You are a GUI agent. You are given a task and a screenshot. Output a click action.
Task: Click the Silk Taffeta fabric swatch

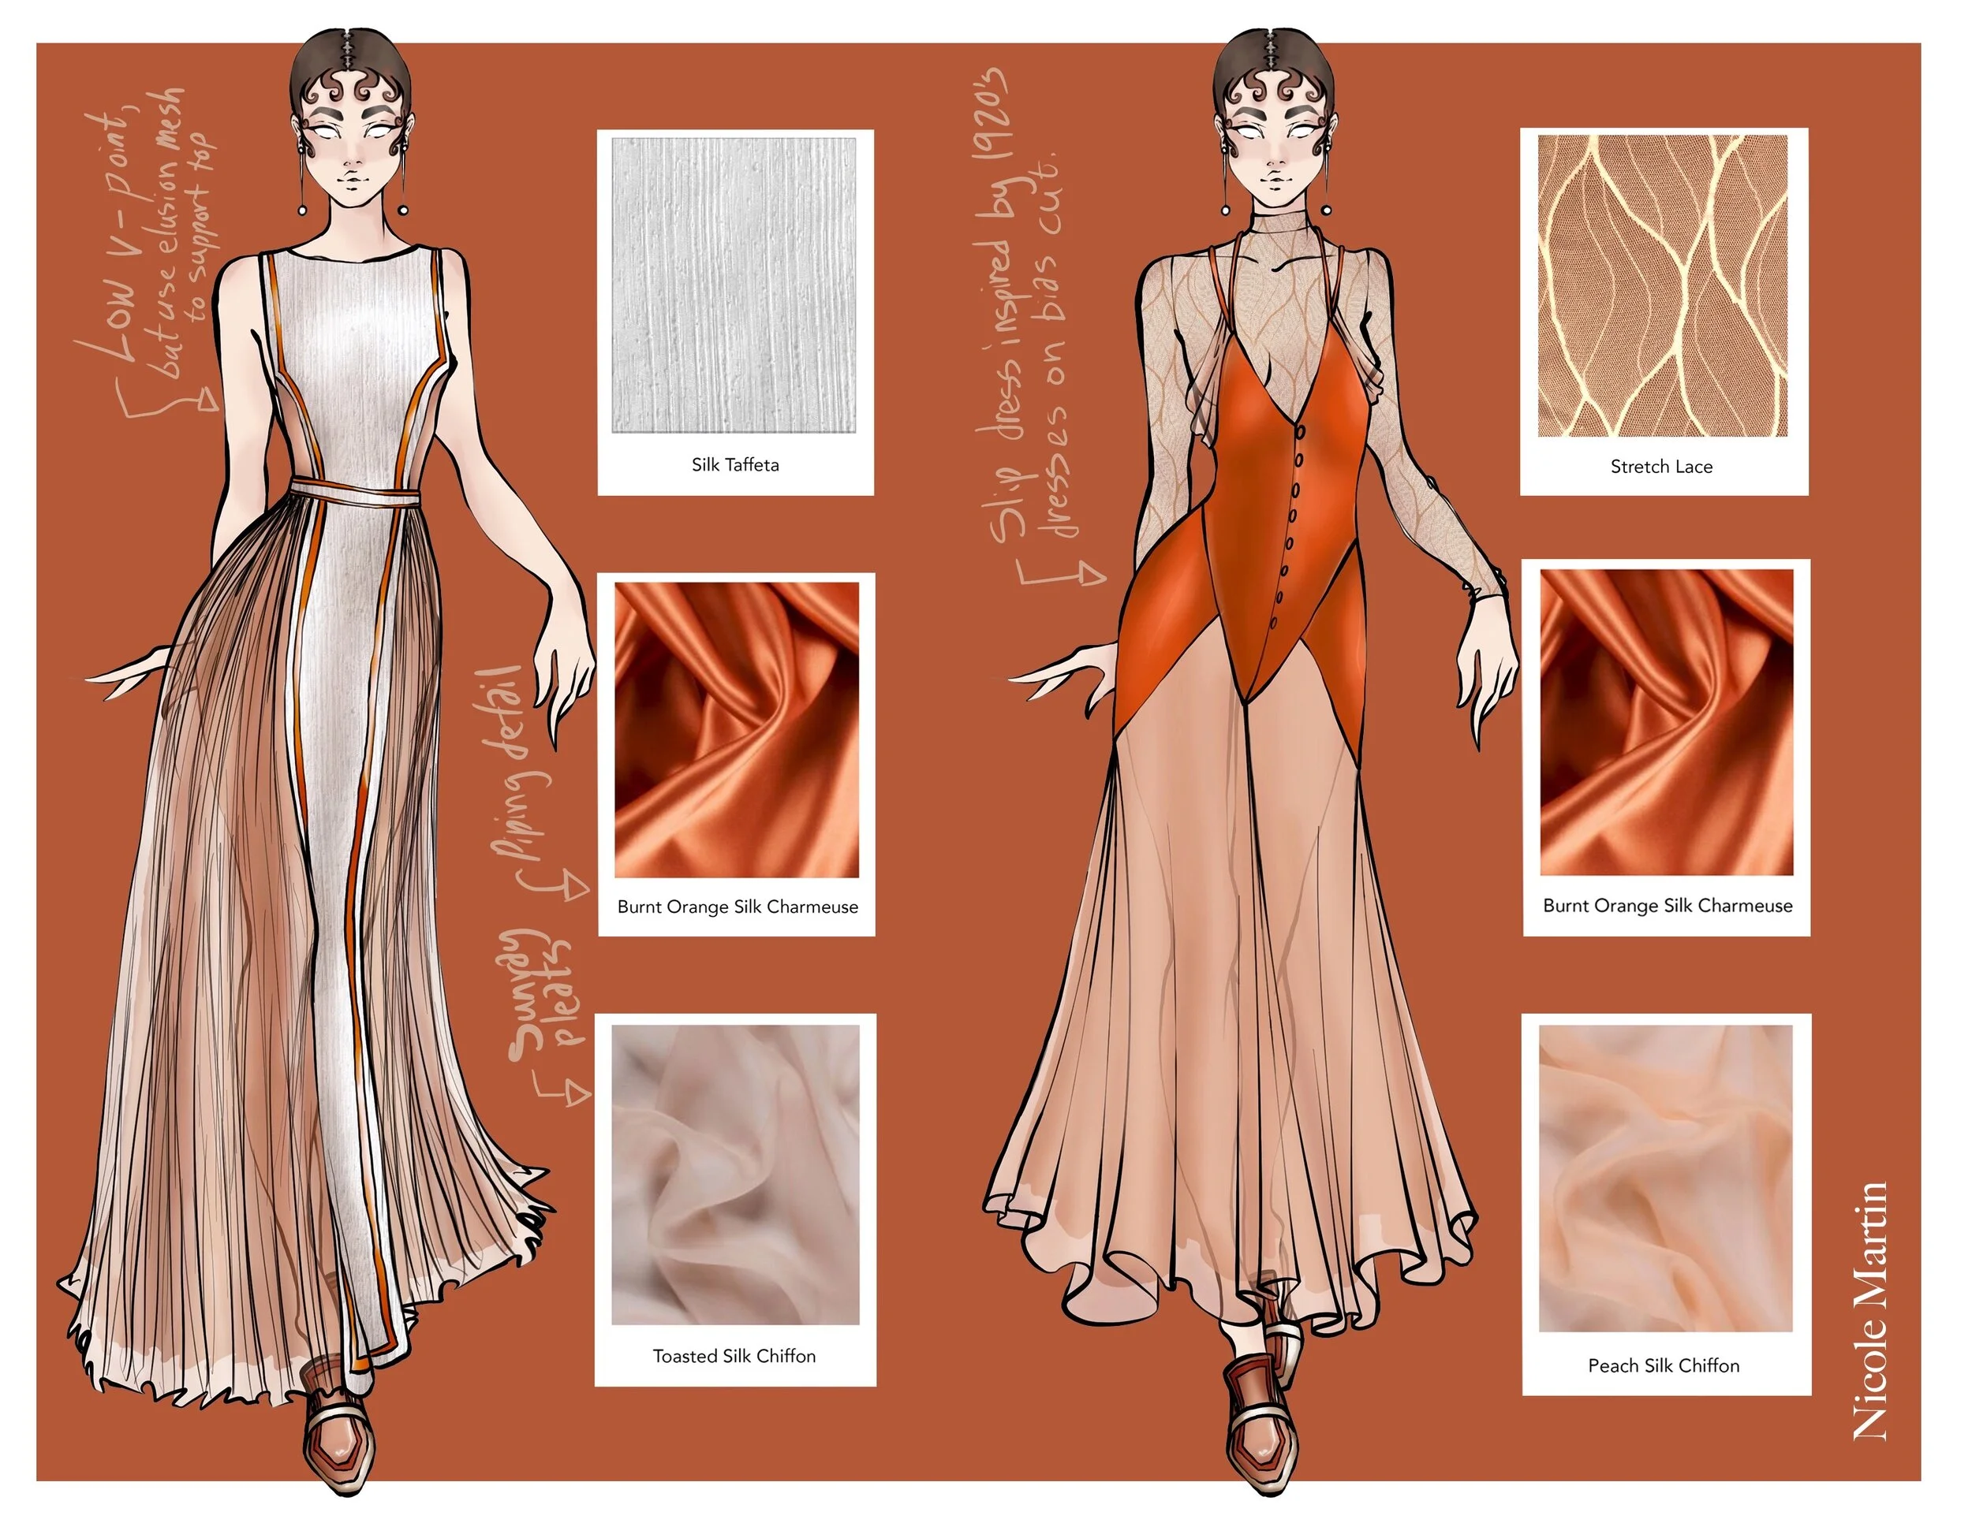734,285
